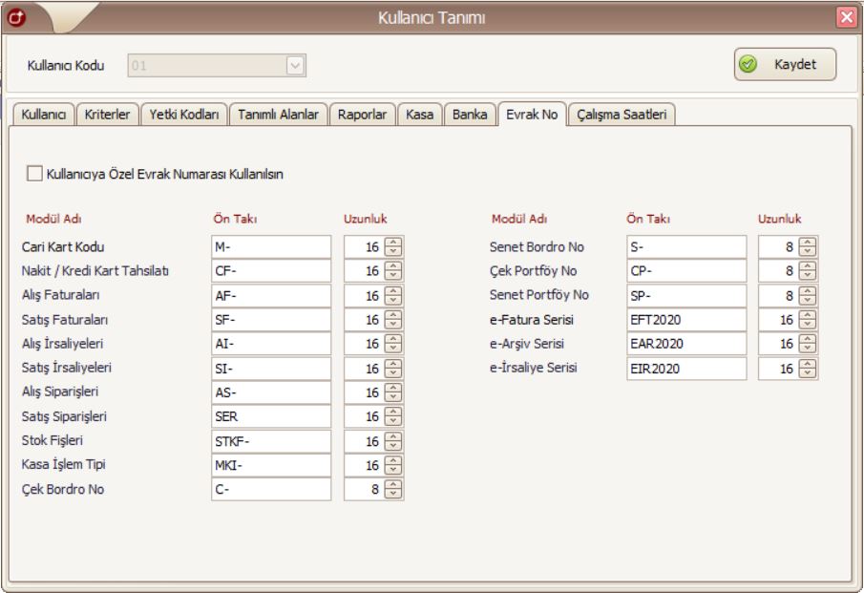Viewport: 864px width, 593px height.
Task: Click the Stok Fişleri prefix field
Action: tap(271, 441)
